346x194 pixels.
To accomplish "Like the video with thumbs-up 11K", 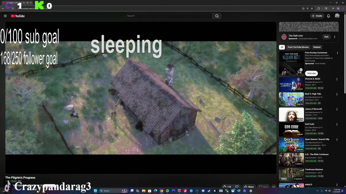I will [227, 187].
